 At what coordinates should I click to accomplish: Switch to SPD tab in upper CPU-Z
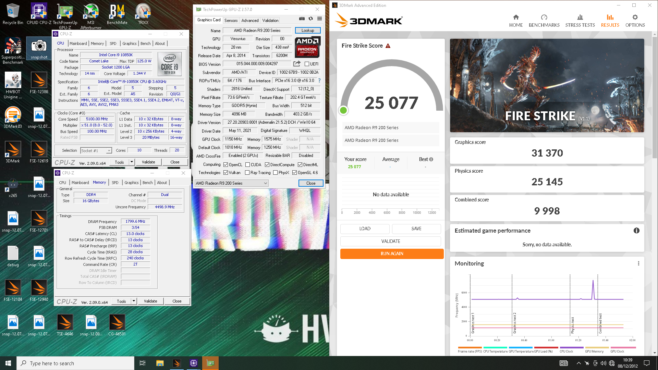tap(113, 44)
